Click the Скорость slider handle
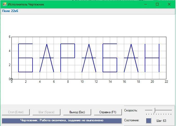This screenshot has width=176, height=126. (x=154, y=110)
